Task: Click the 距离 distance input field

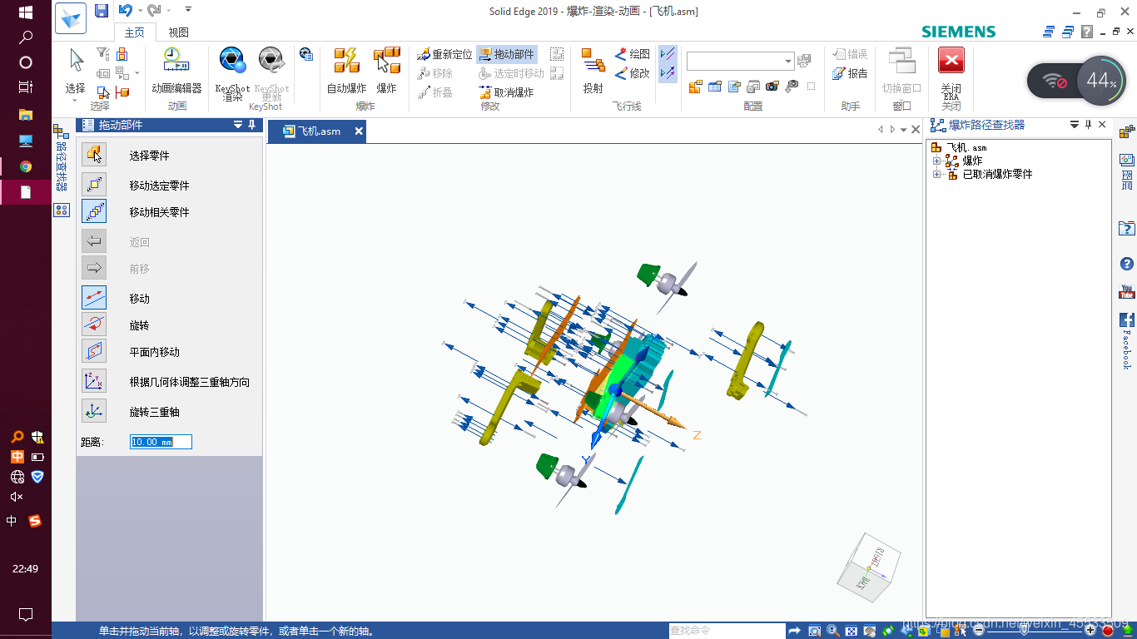Action: tap(161, 442)
